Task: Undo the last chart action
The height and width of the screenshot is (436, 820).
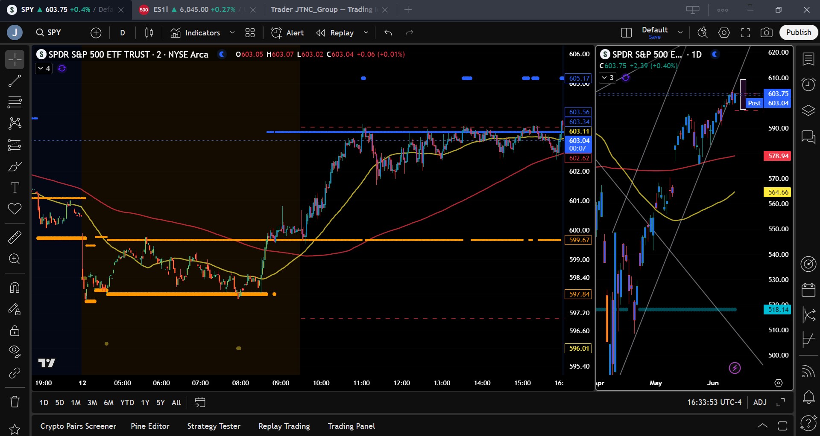Action: (388, 33)
